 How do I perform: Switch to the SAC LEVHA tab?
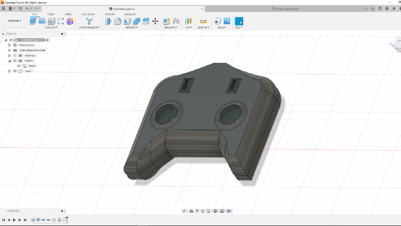click(88, 14)
